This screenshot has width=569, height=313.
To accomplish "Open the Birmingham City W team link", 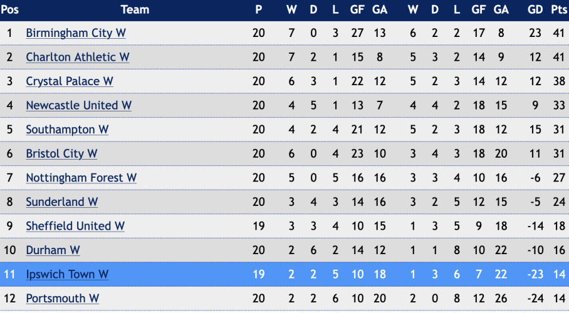I will pos(76,33).
